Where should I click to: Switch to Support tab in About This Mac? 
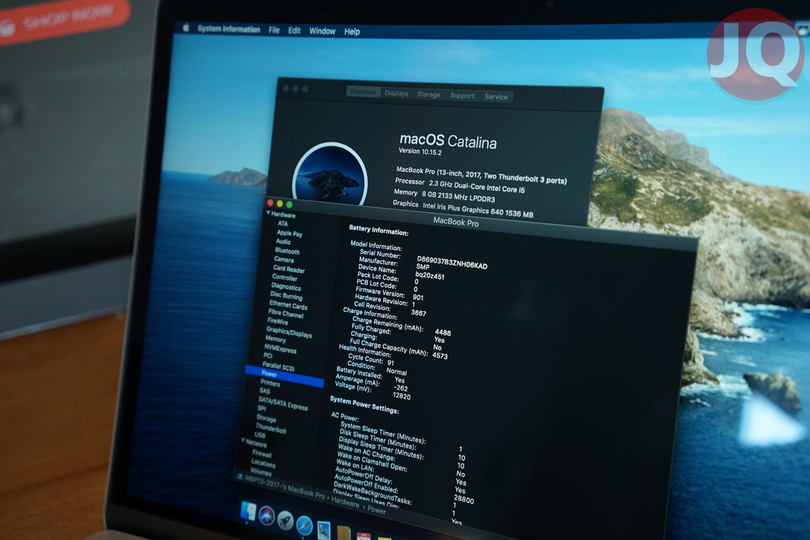point(462,96)
